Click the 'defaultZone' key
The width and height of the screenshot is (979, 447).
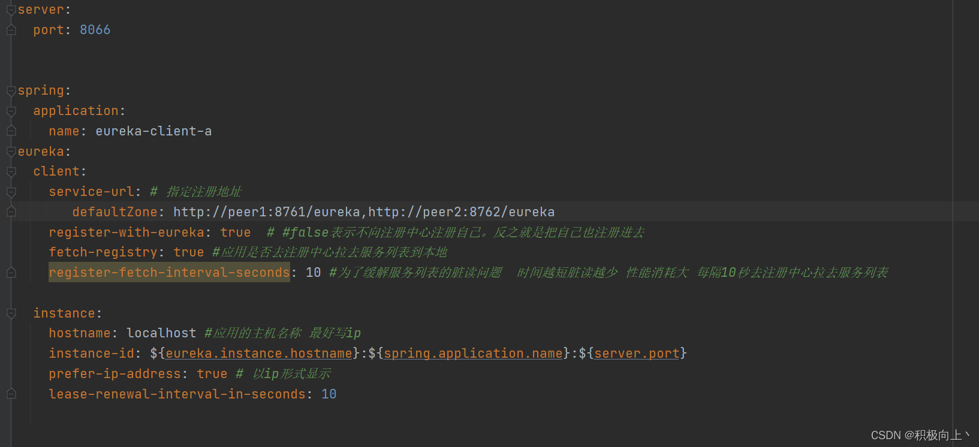pos(115,212)
